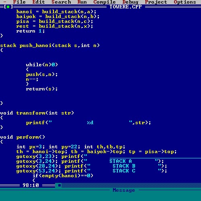Open the File menu

click(19, 2)
